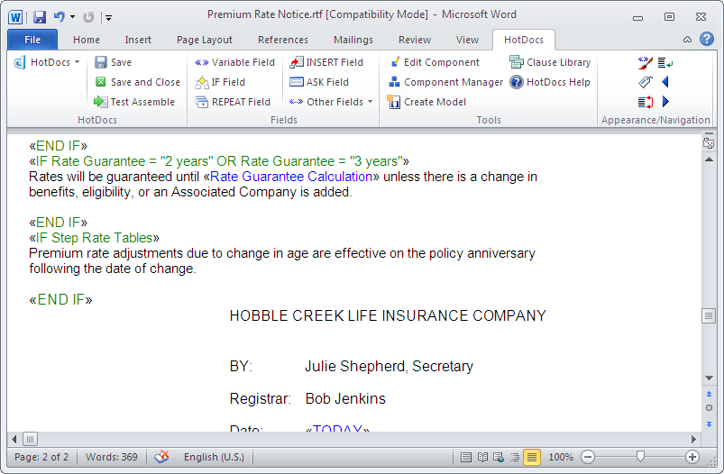The image size is (724, 474).
Task: Click the Next Page double-arrow button
Action: pyautogui.click(x=709, y=424)
